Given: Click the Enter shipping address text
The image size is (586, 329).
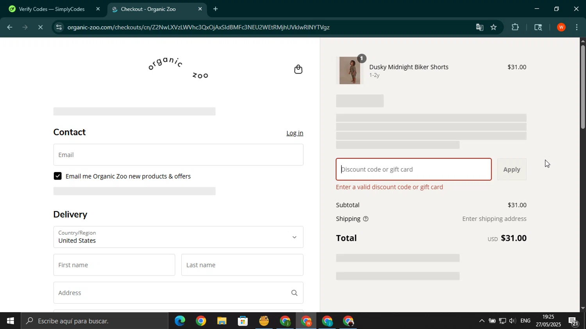Looking at the screenshot, I should tap(494, 219).
